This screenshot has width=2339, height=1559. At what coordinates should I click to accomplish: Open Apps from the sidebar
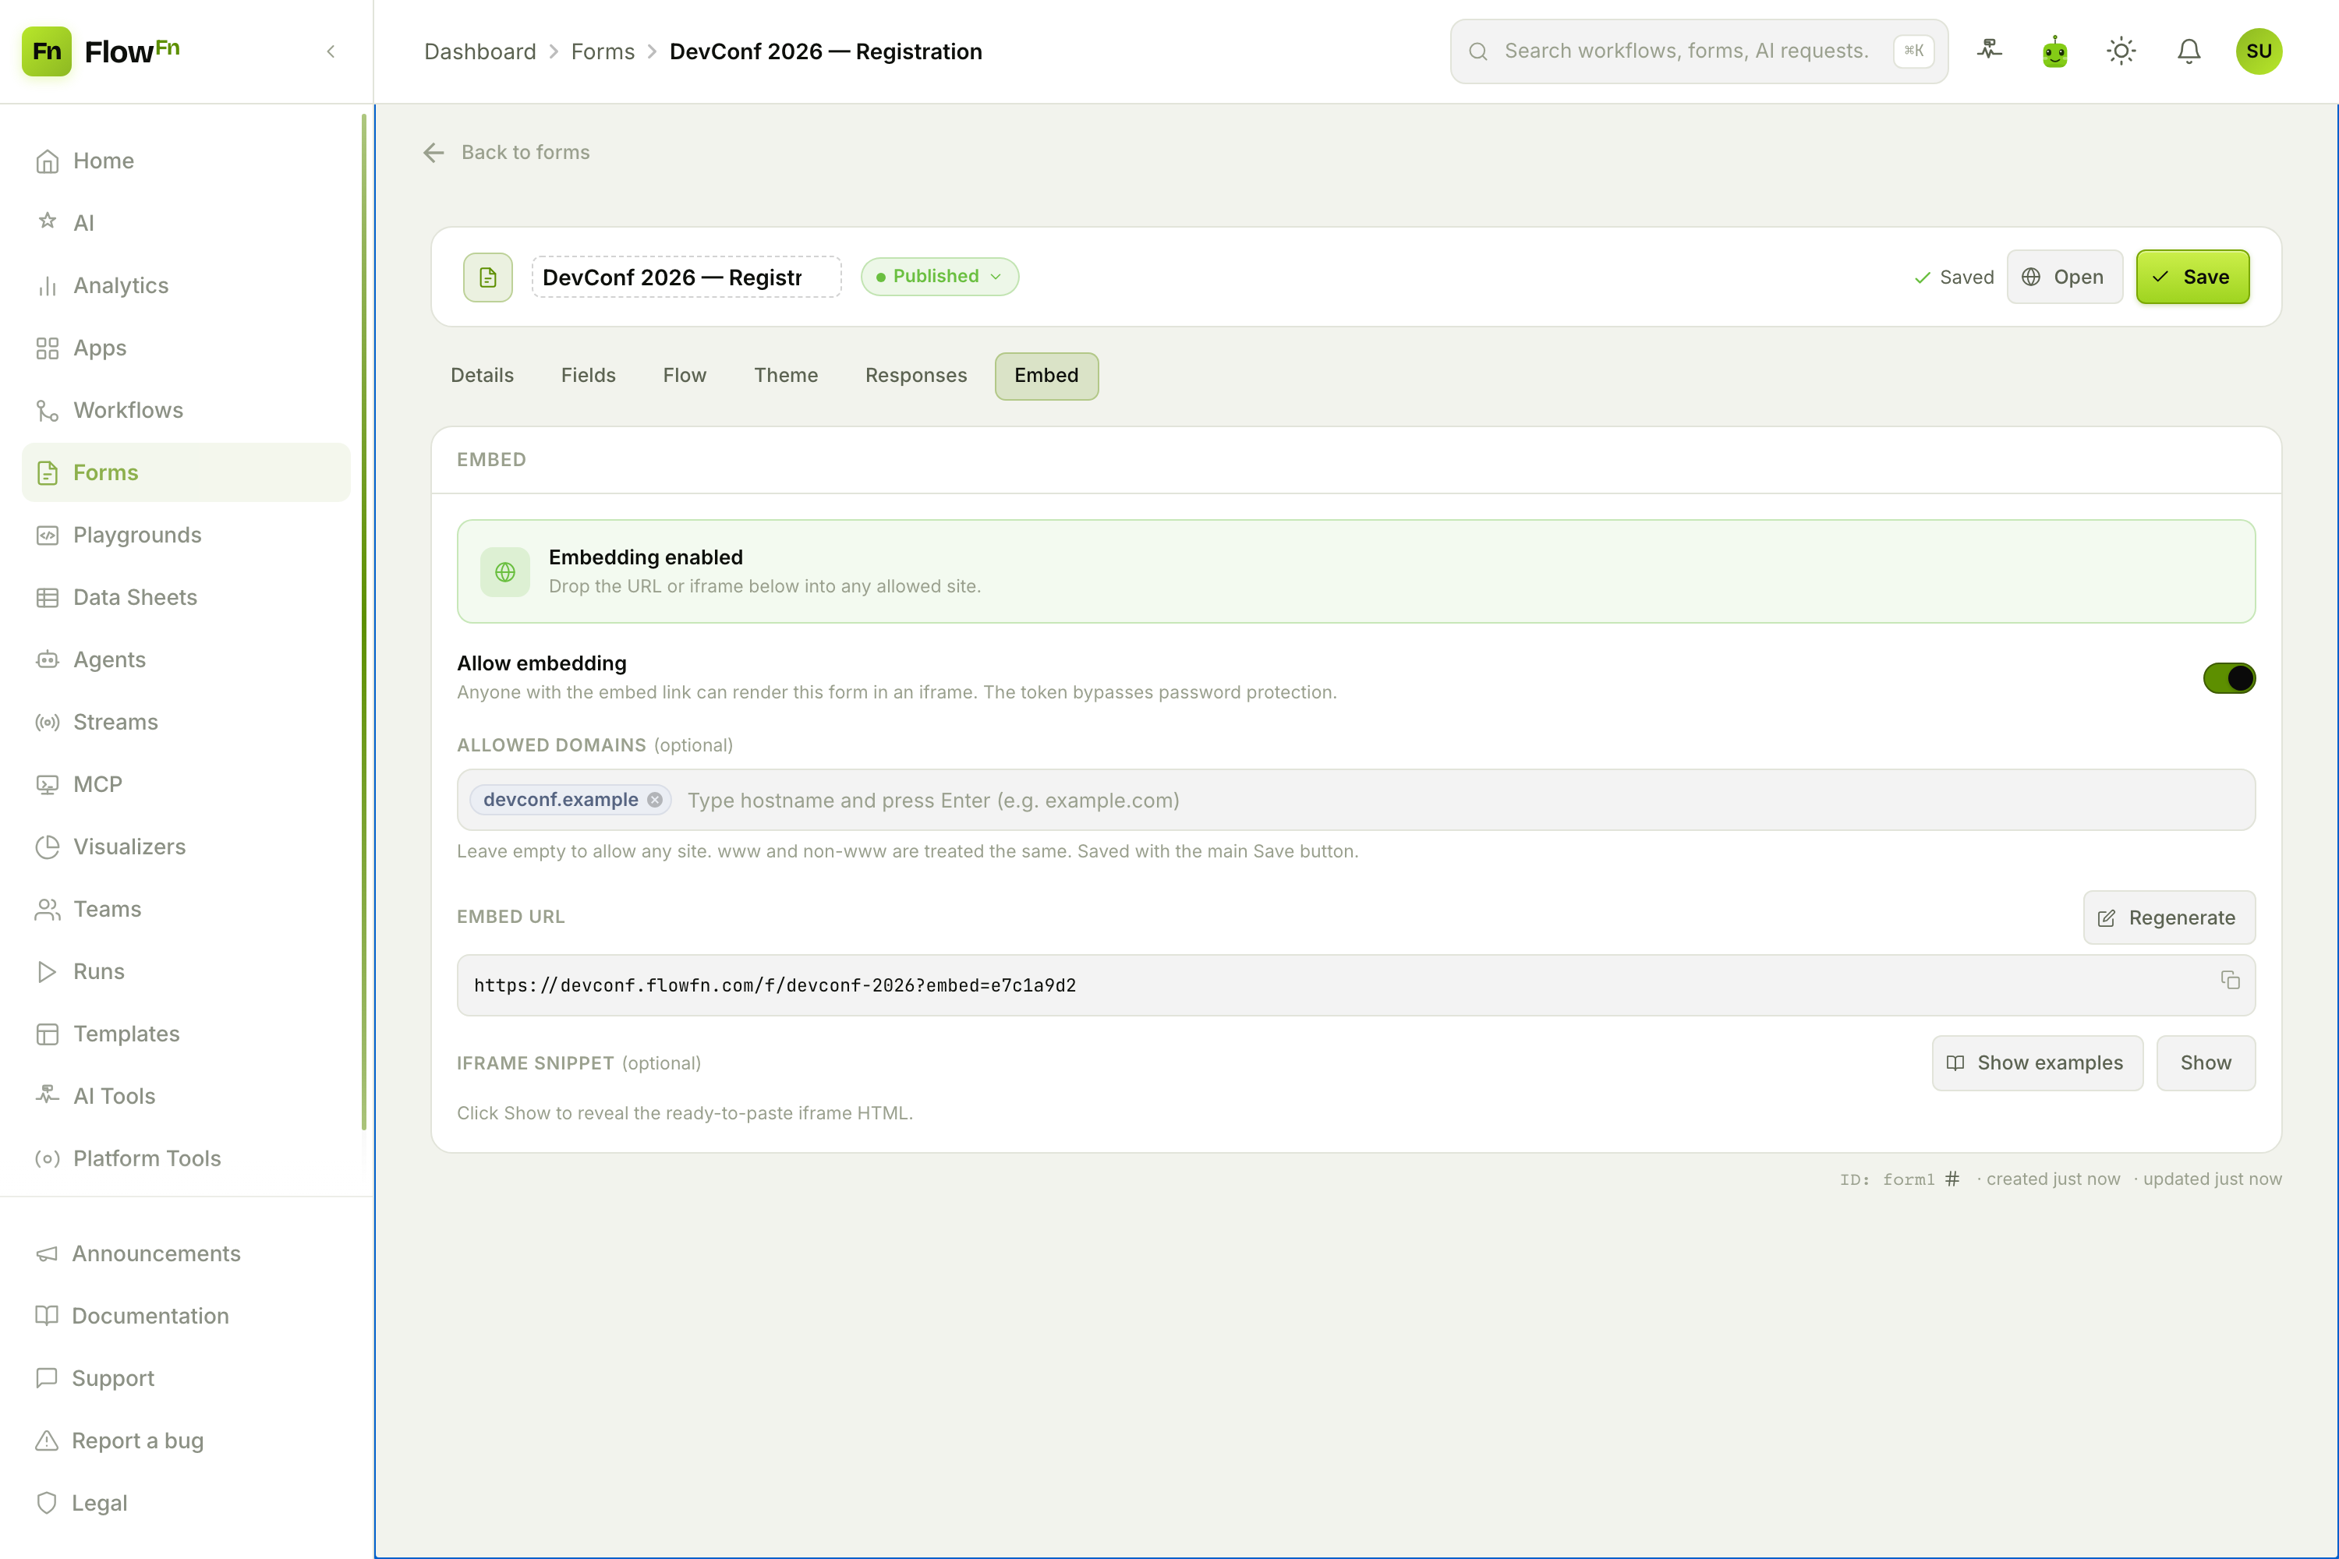pyautogui.click(x=186, y=348)
